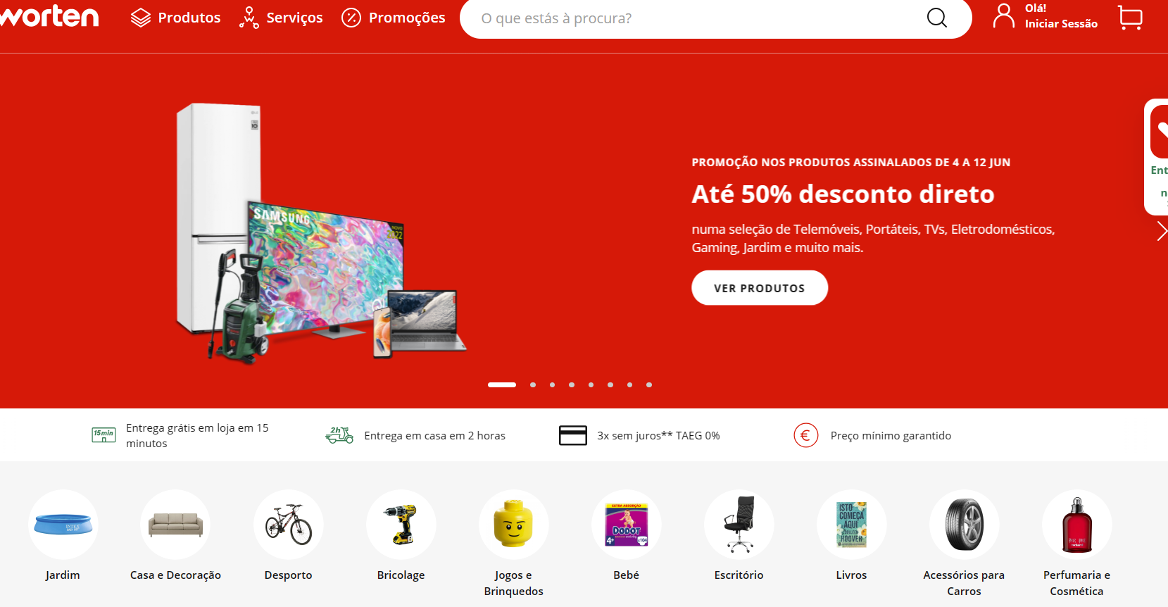Image resolution: width=1168 pixels, height=607 pixels.
Task: Click the search magnifier icon
Action: pyautogui.click(x=936, y=18)
